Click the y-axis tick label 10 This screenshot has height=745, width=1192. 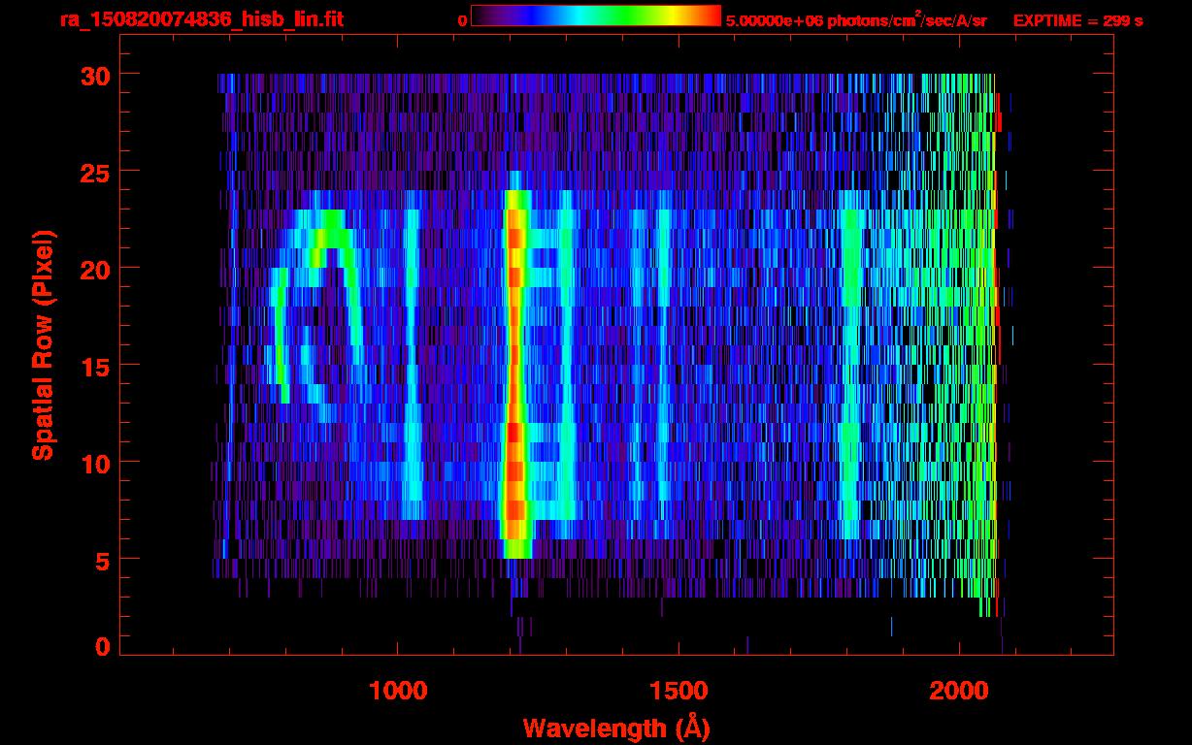click(94, 463)
